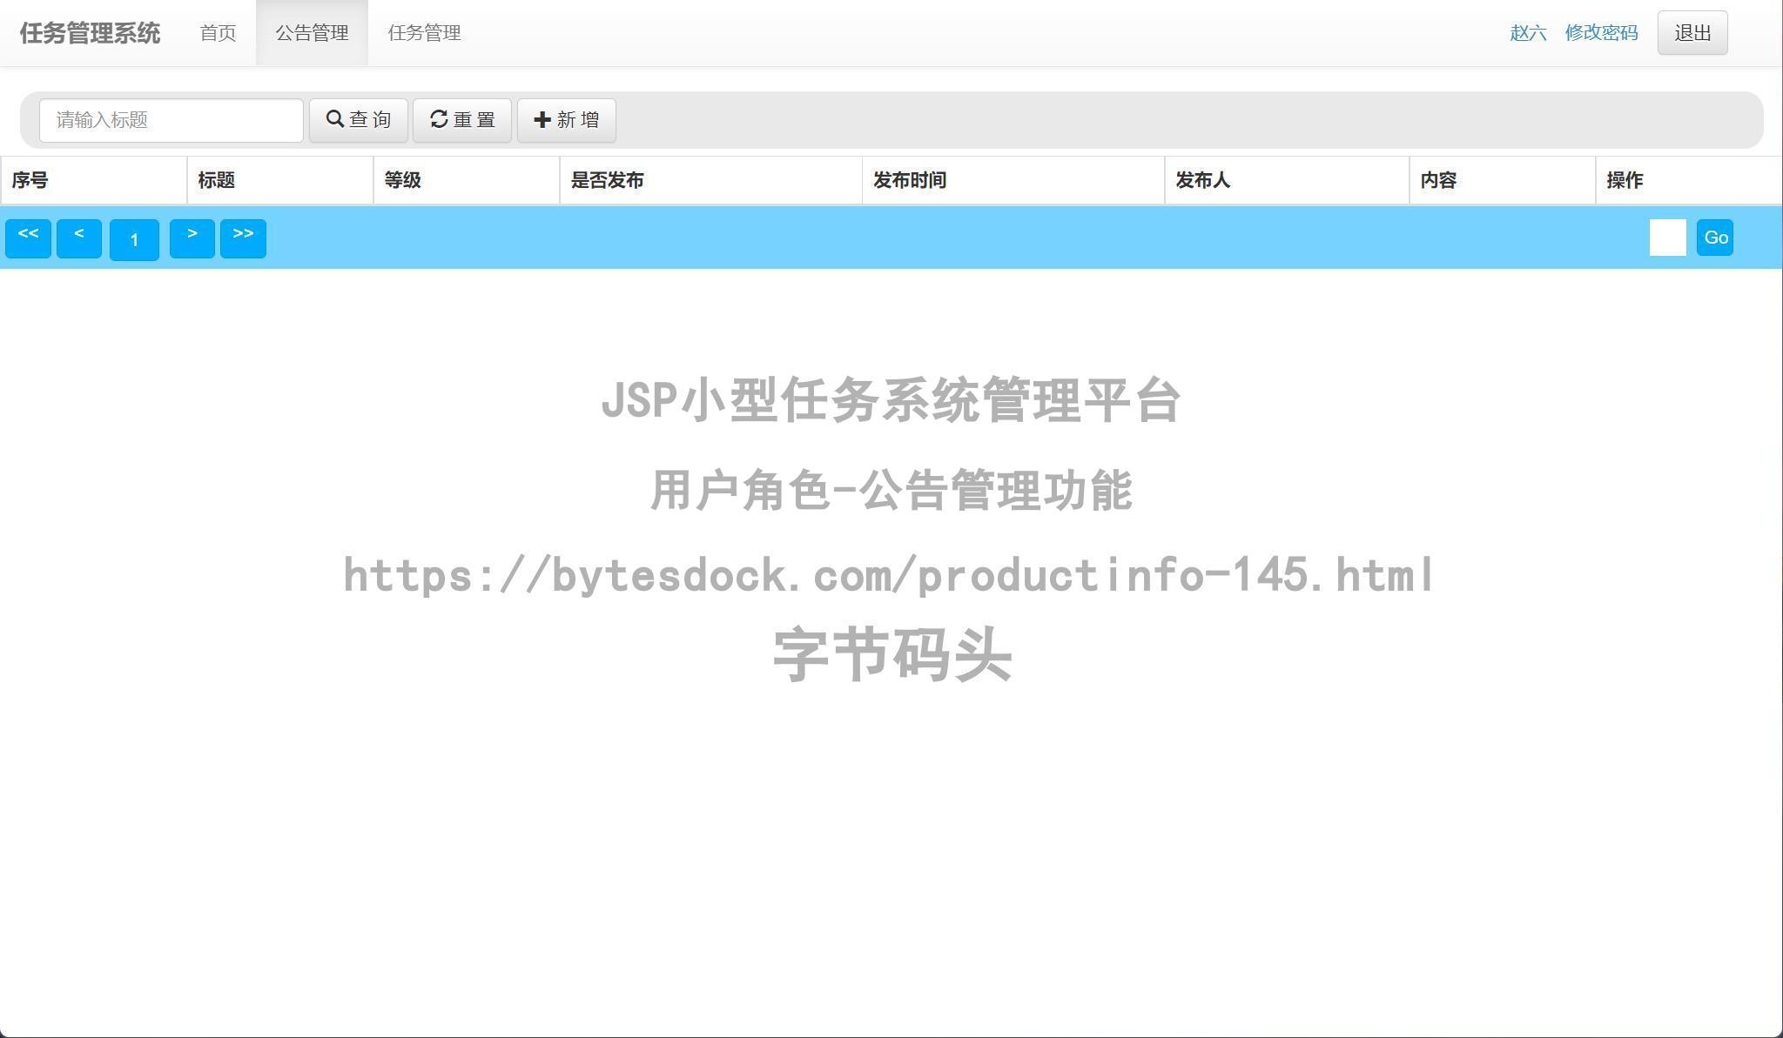1783x1038 pixels.
Task: Click the 退出 logout button
Action: pyautogui.click(x=1691, y=32)
